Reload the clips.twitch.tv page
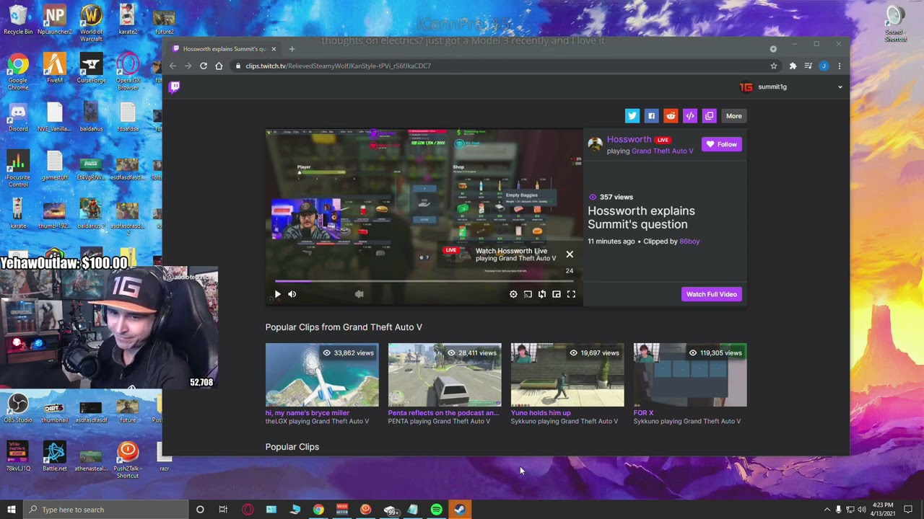924x519 pixels. coord(204,66)
